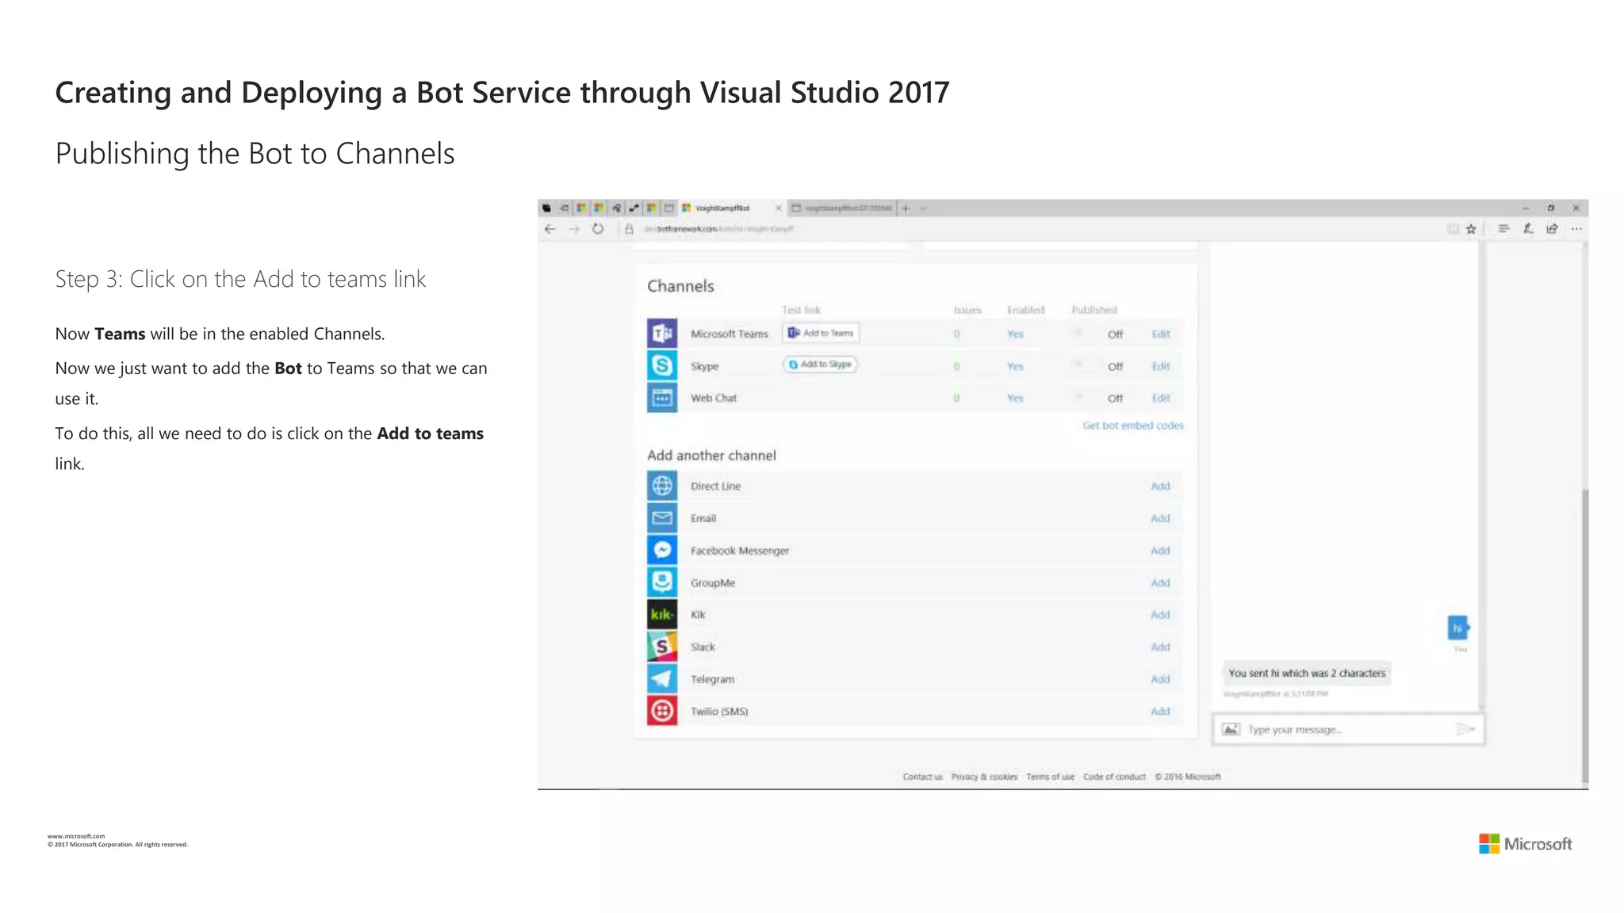
Task: Open the browser more options ellipsis menu
Action: pos(1576,229)
